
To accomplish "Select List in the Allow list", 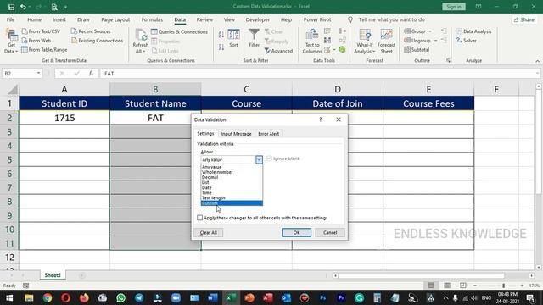I will (232, 182).
